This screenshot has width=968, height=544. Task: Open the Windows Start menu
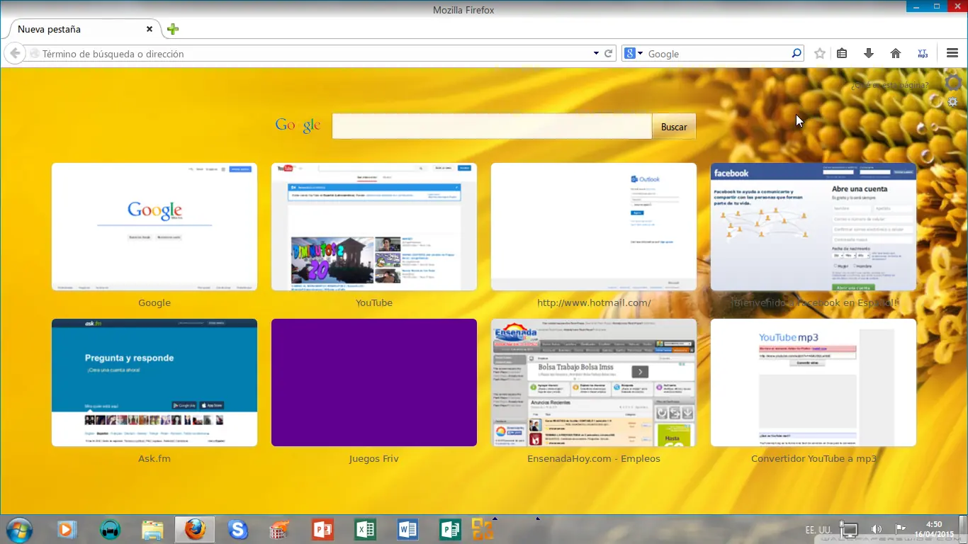pyautogui.click(x=18, y=529)
